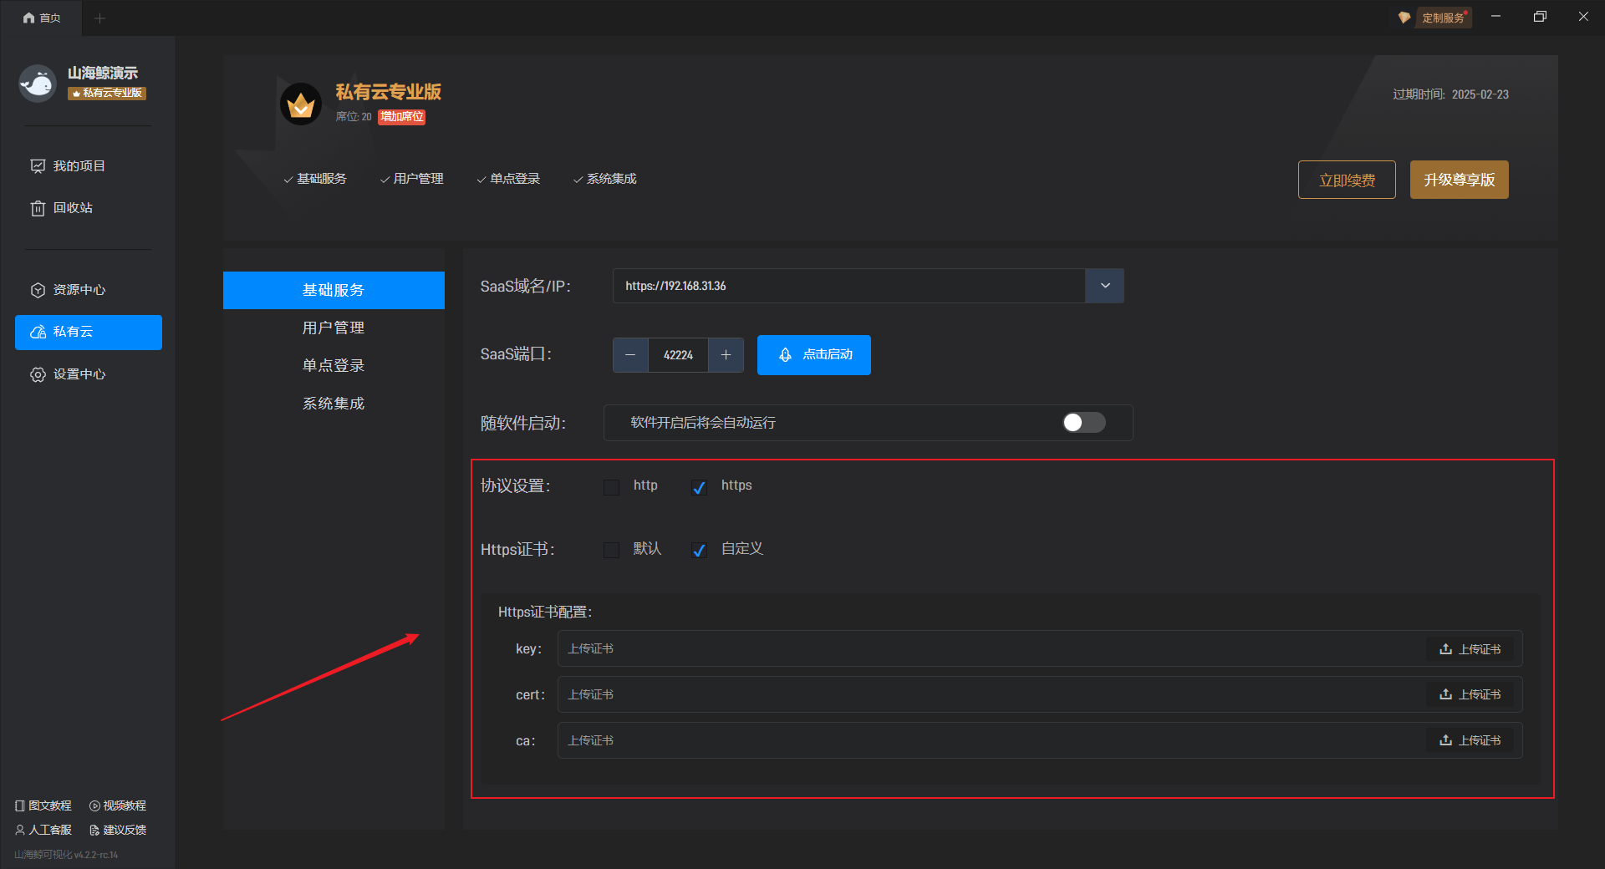Image resolution: width=1605 pixels, height=869 pixels.
Task: Uncheck the 自定义 certificate option
Action: point(700,550)
